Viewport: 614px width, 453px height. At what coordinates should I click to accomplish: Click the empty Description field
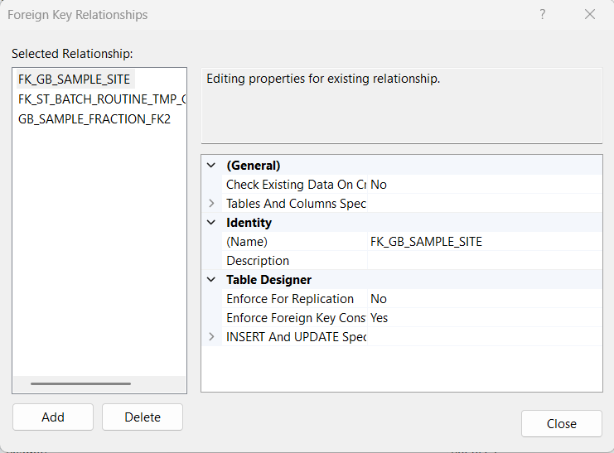tap(484, 261)
